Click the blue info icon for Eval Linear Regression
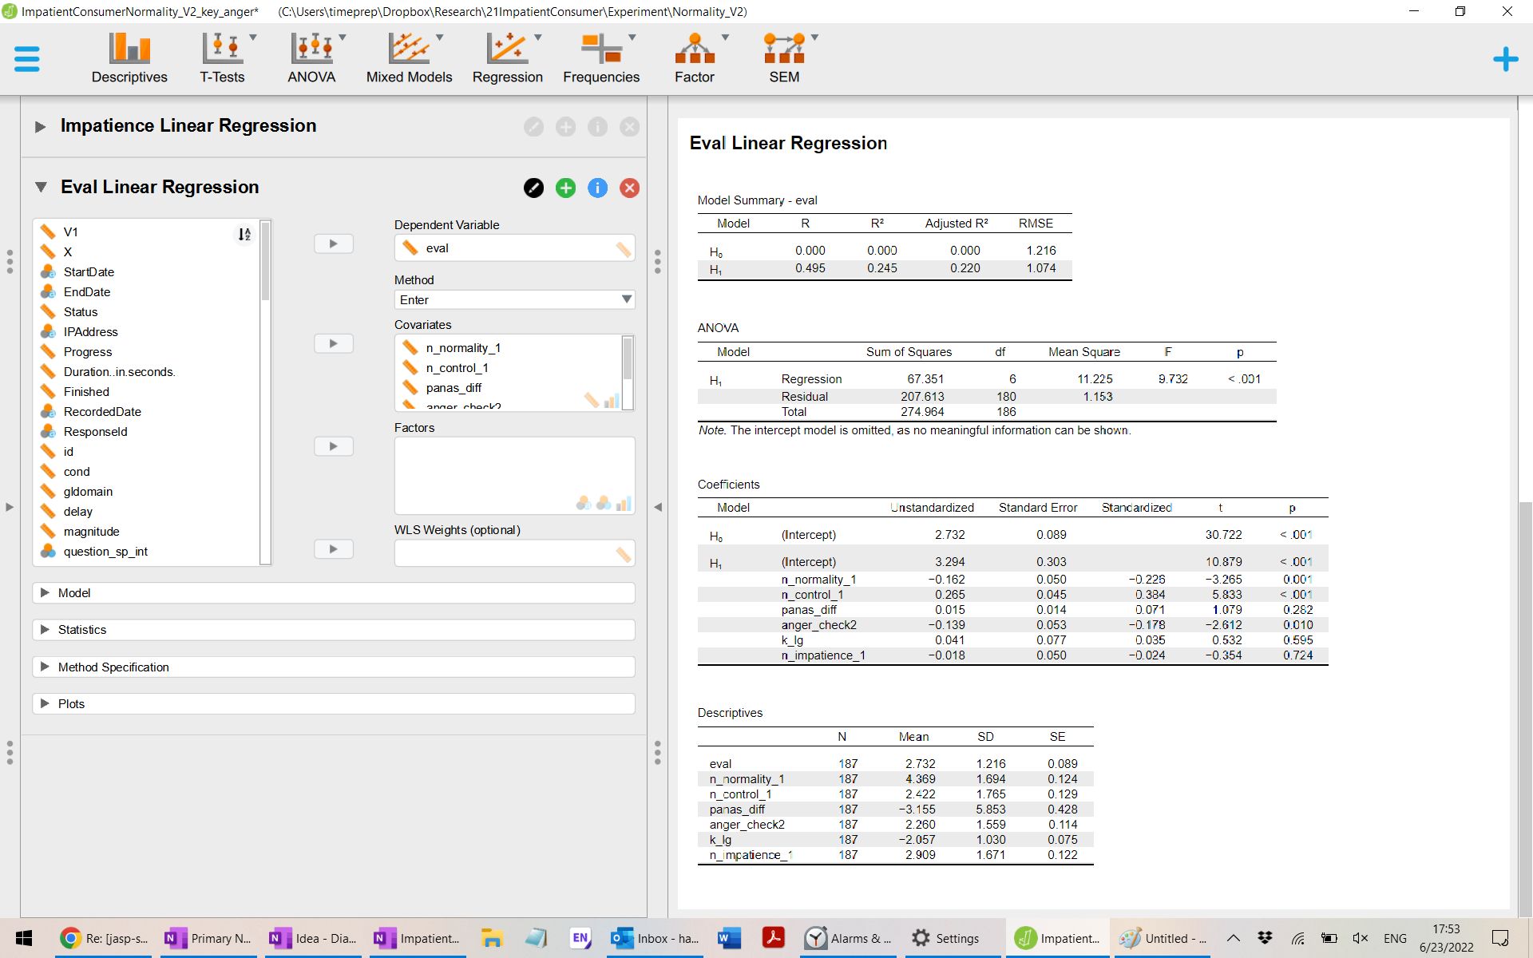 click(x=597, y=188)
